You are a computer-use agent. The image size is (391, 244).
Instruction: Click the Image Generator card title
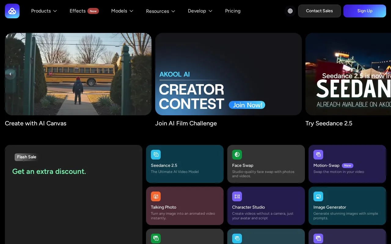330,207
